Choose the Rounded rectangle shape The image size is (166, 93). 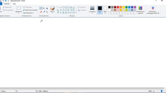(x=68, y=7)
